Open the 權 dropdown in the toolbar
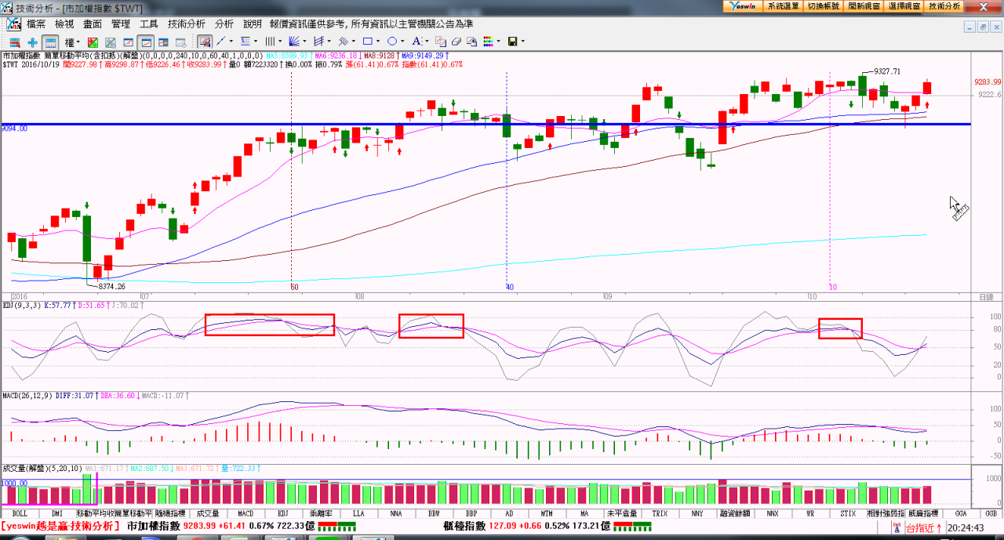 click(x=72, y=42)
